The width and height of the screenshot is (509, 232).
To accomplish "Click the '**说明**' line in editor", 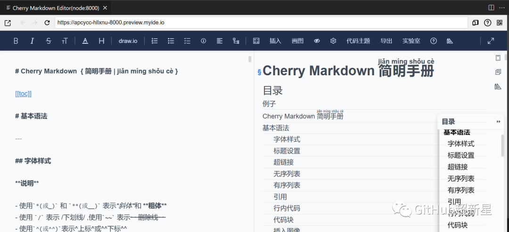I will (27, 184).
